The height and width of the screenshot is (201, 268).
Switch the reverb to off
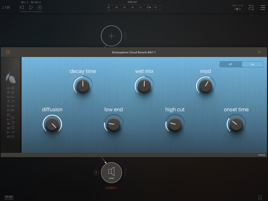pyautogui.click(x=231, y=64)
